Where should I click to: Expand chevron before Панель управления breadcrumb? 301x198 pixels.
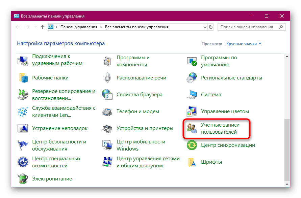(56, 27)
